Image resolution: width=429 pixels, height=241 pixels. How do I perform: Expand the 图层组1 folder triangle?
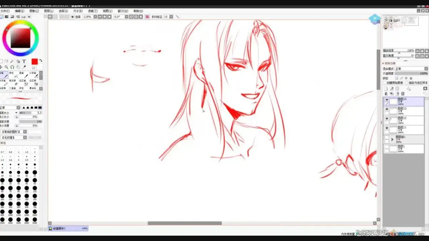[393, 139]
